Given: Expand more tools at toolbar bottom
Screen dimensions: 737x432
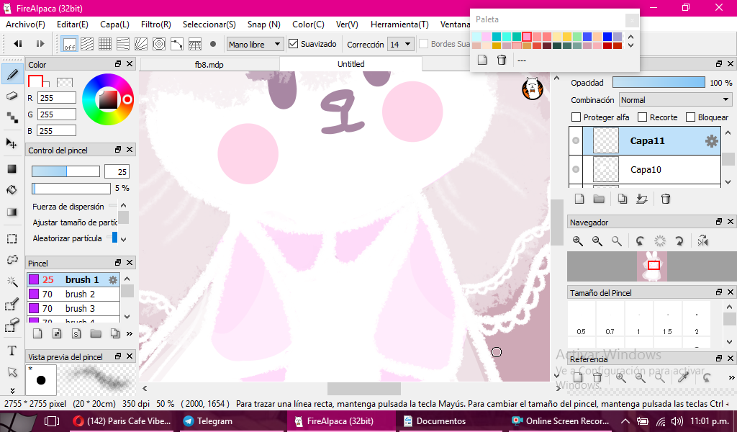Looking at the screenshot, I should click(x=12, y=390).
